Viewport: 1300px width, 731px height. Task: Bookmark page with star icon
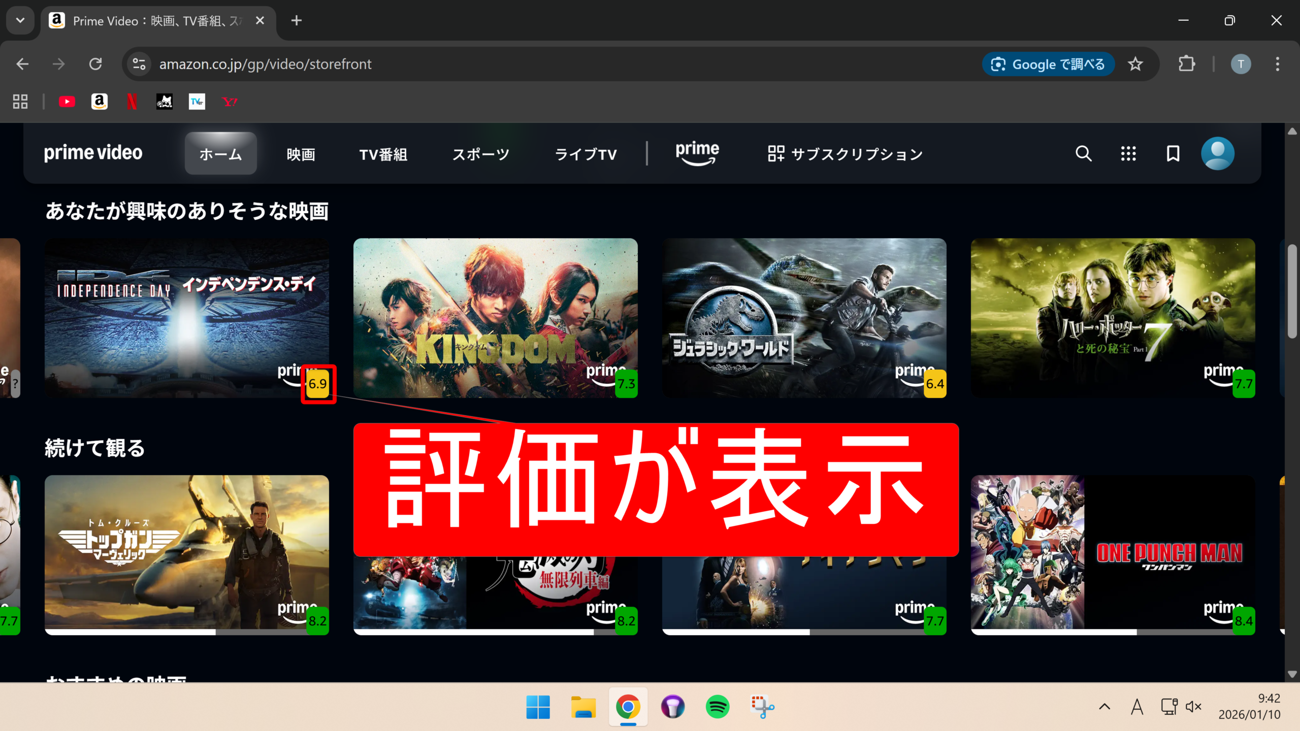coord(1135,64)
